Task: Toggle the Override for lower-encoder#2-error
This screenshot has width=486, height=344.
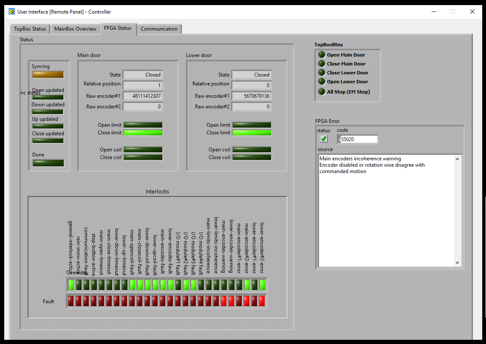Action: tap(263, 285)
